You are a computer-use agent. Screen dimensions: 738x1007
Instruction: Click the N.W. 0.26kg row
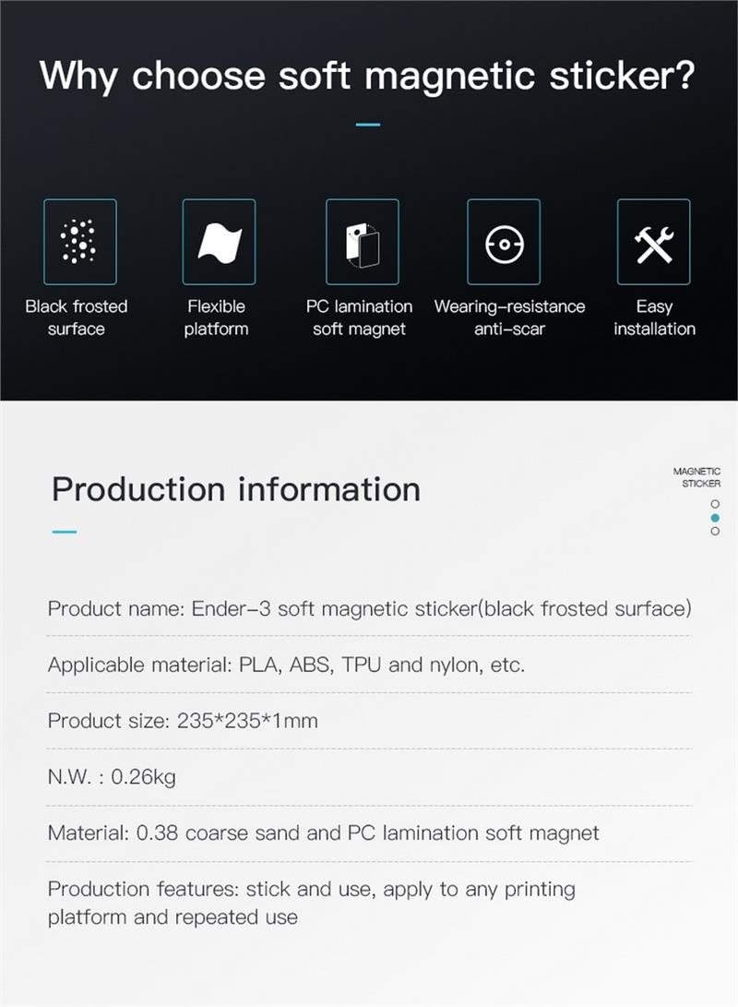(112, 777)
